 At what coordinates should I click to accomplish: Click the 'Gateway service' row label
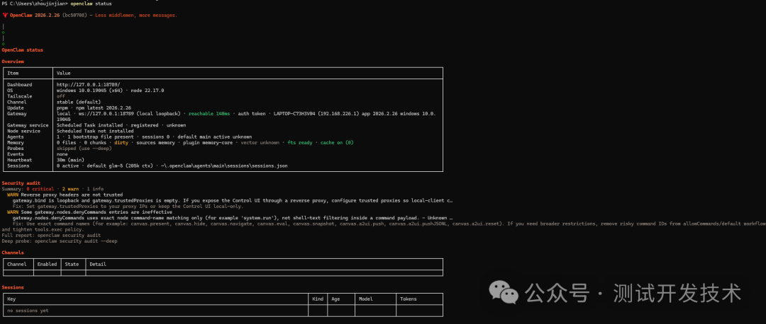(28, 125)
